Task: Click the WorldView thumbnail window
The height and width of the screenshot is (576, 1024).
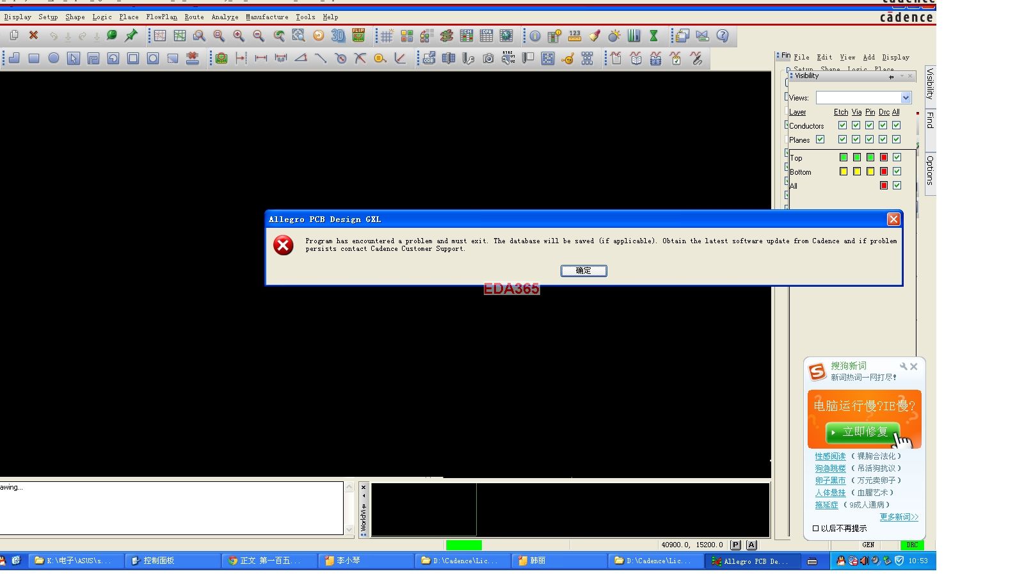Action: [570, 509]
